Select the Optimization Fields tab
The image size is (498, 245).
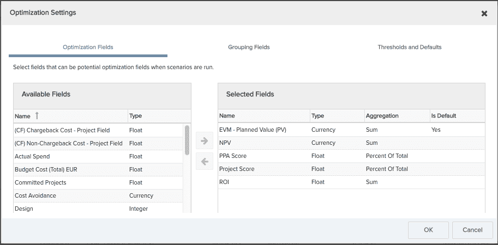coord(88,47)
